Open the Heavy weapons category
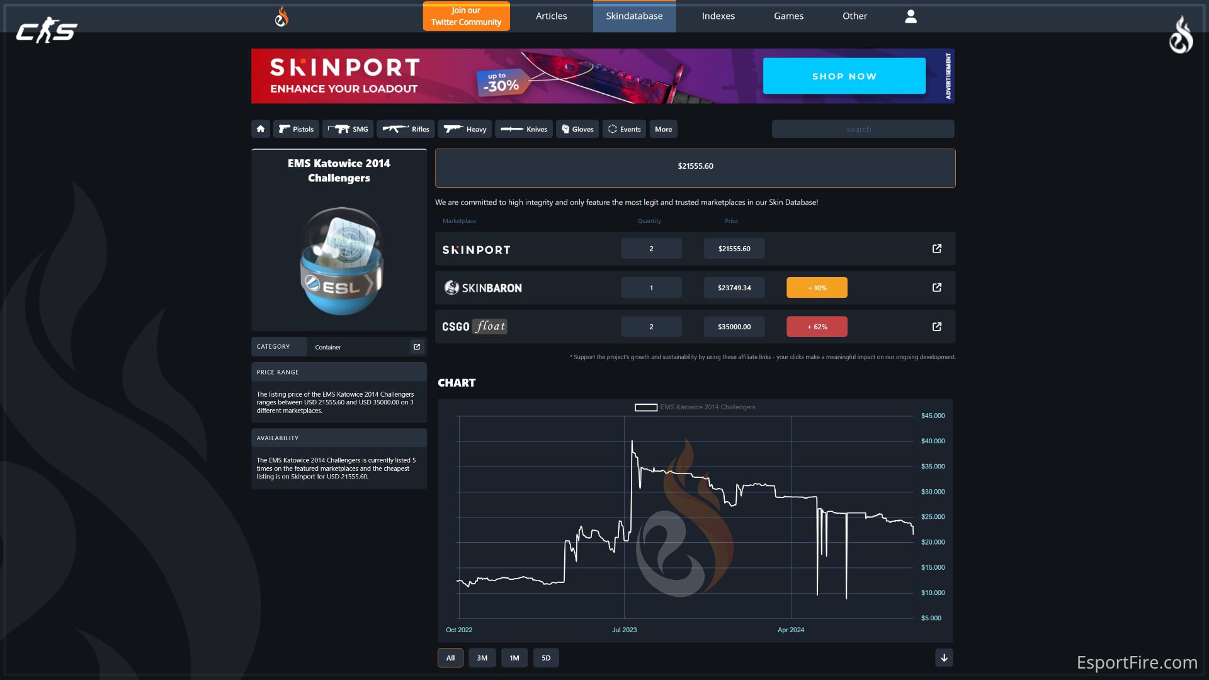 (x=465, y=129)
